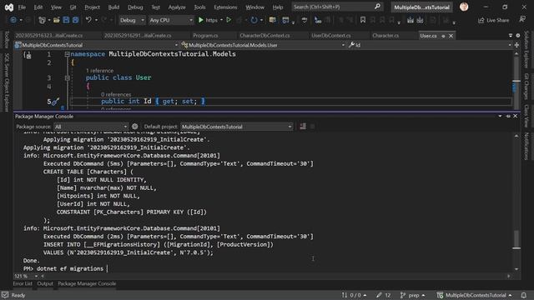Screen dimensions: 534x300
Task: Click Start Without Debugging outline play icon
Action: point(229,20)
